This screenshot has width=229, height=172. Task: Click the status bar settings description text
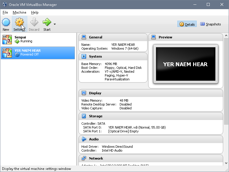click(x=36, y=169)
